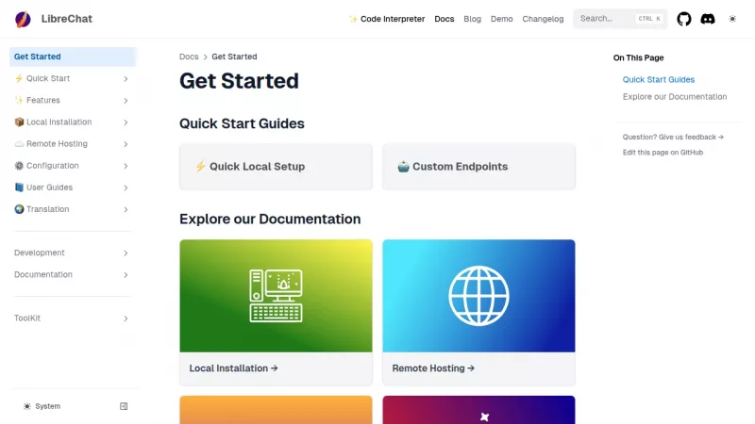Expand the ToolKit sidebar section

(x=72, y=318)
